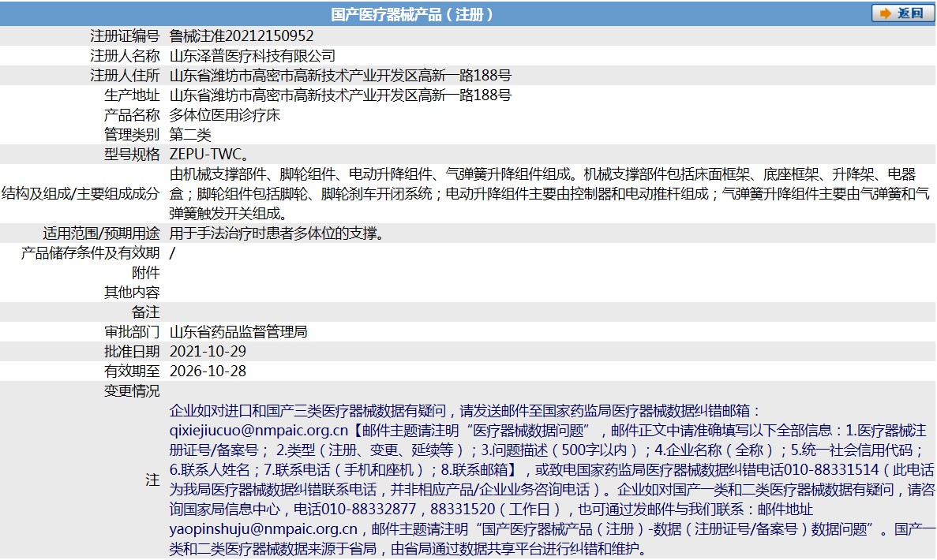Screen dimensions: 937x560
Task: Click the 审批部门 label
Action: click(x=132, y=331)
